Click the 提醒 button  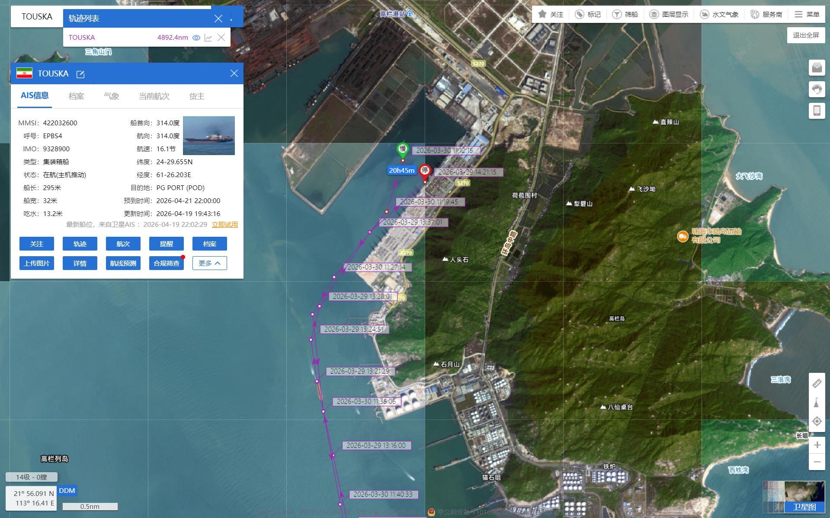[x=167, y=244]
